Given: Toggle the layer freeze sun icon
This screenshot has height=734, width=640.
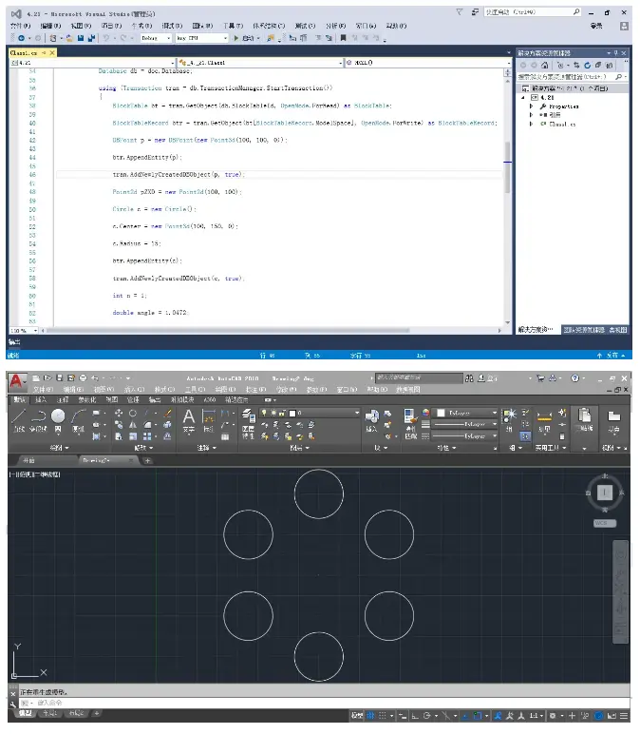Looking at the screenshot, I should [x=273, y=413].
